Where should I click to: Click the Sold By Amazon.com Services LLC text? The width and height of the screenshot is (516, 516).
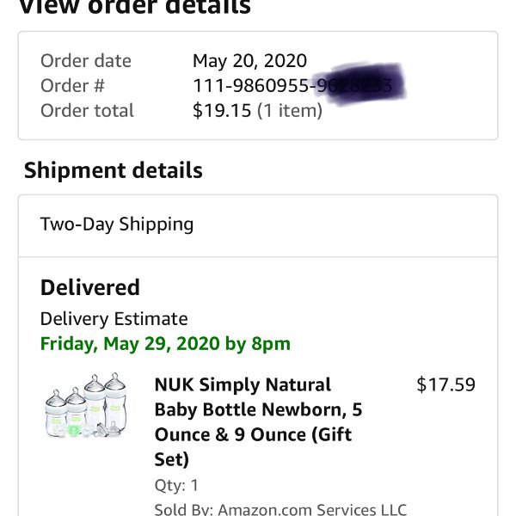click(x=280, y=508)
